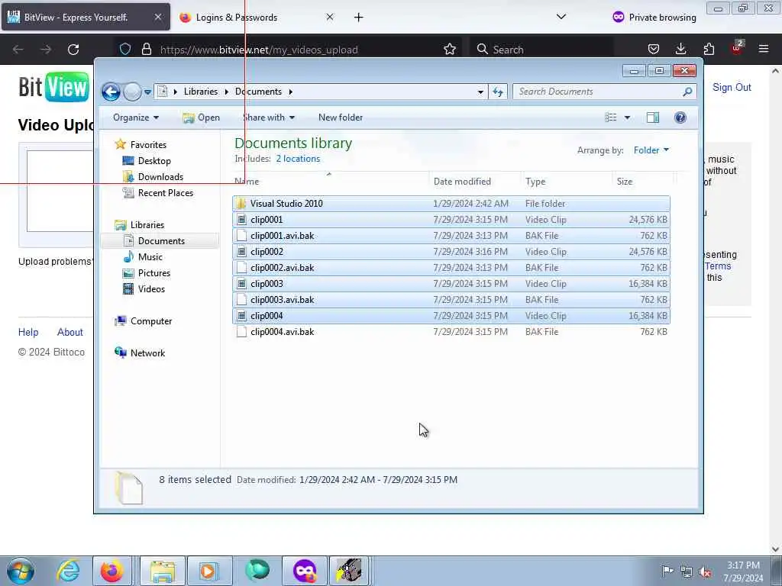
Task: Open the Arrange by Folder dropdown
Action: pyautogui.click(x=651, y=150)
